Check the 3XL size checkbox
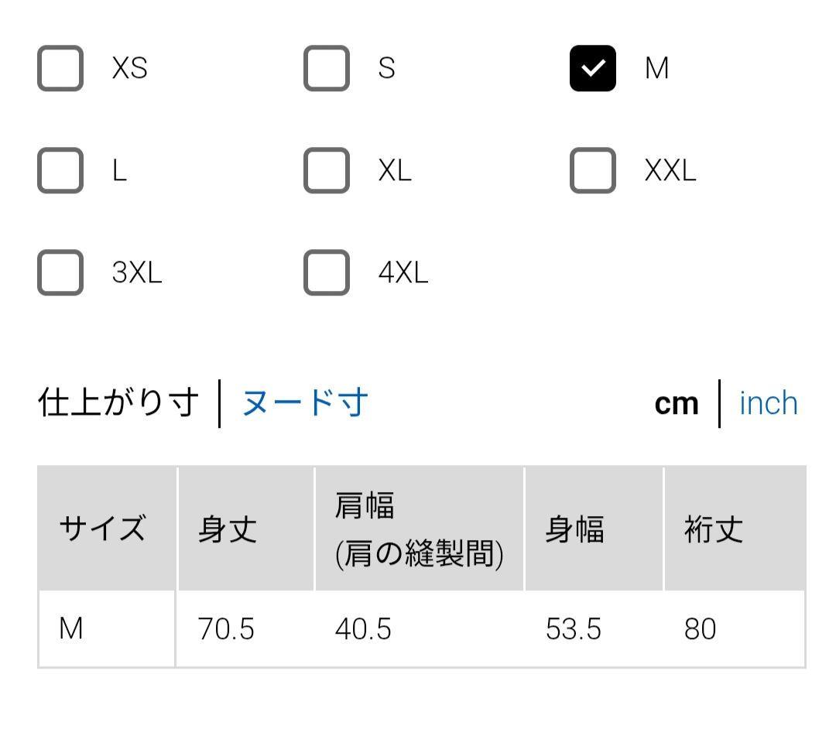Viewport: 836px width, 739px height. [x=60, y=272]
